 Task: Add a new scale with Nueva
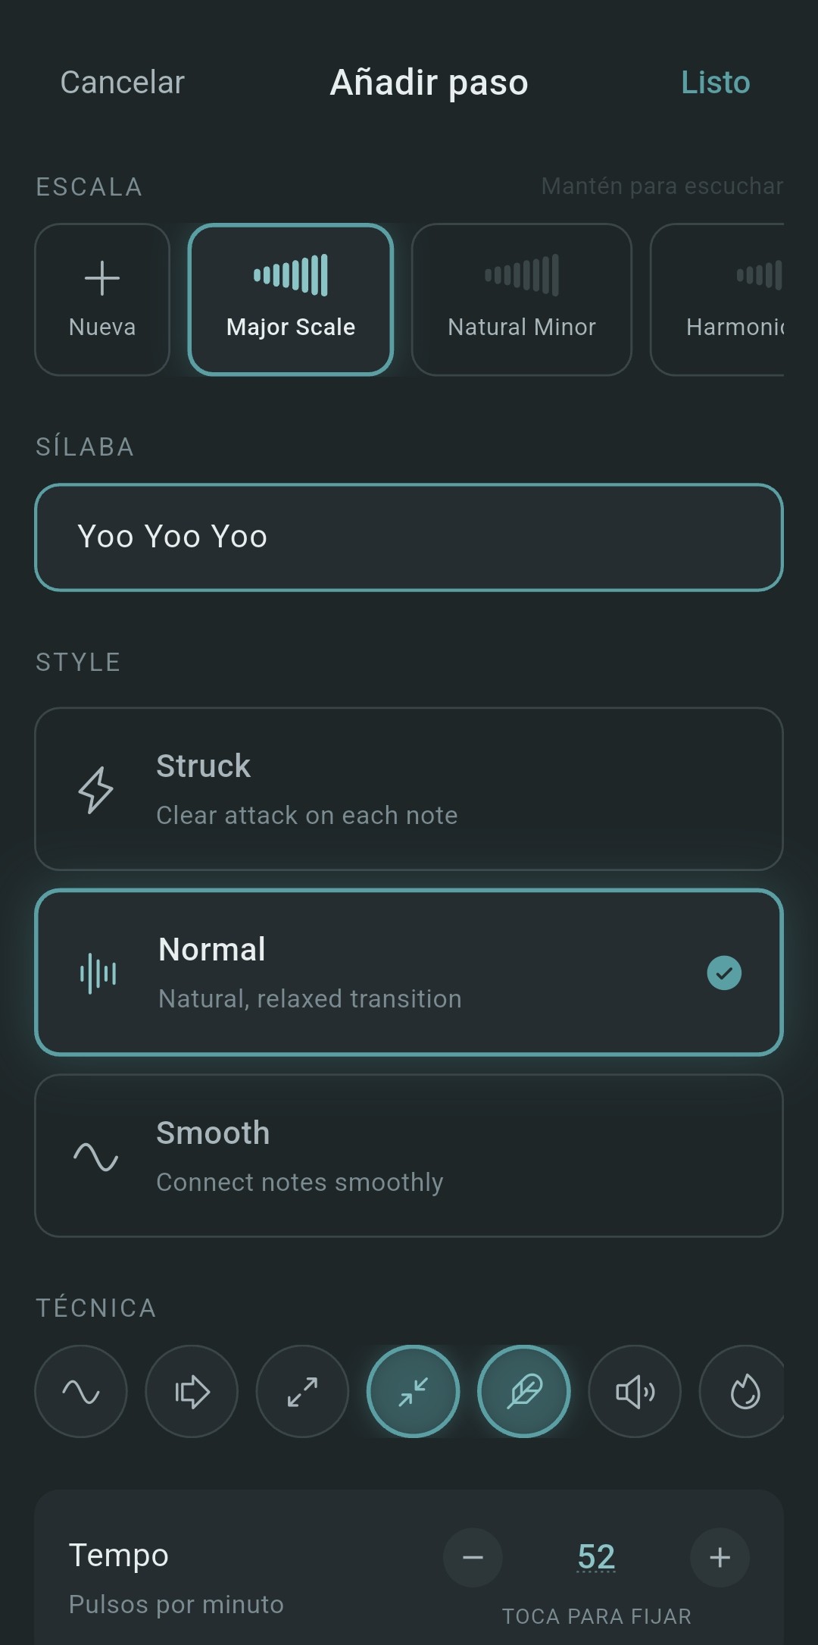click(102, 299)
